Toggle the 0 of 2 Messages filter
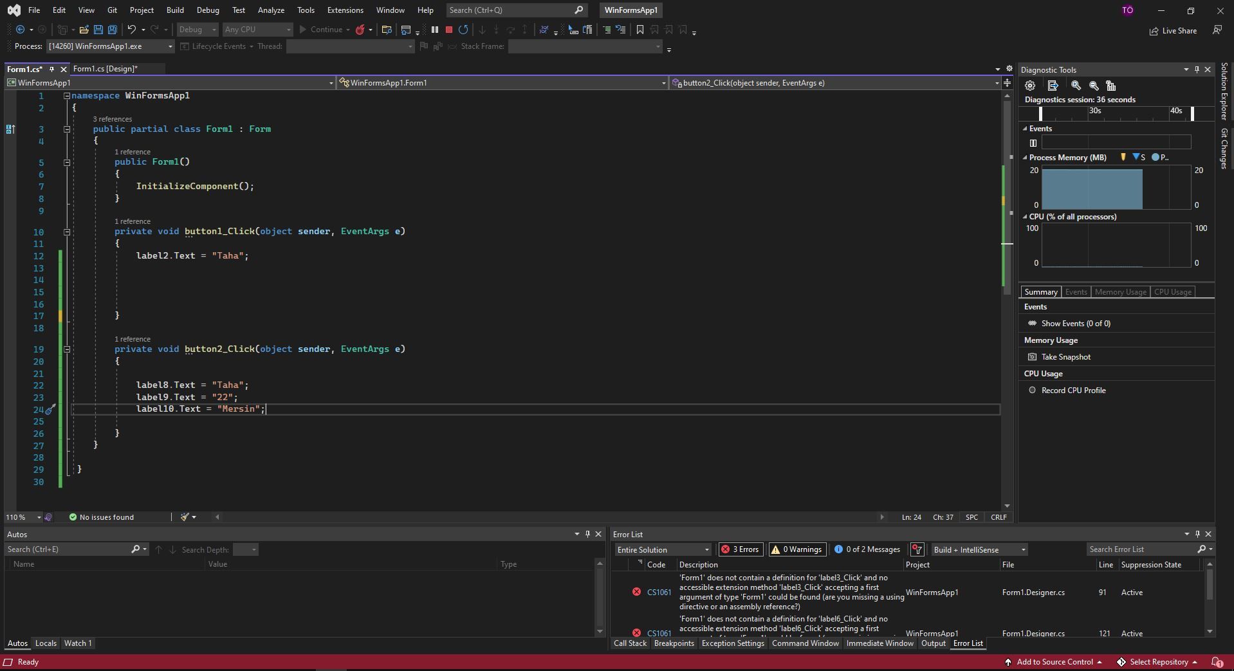Image resolution: width=1234 pixels, height=671 pixels. [x=867, y=549]
